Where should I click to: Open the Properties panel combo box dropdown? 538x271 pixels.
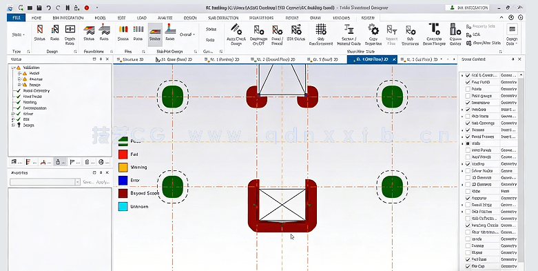(x=78, y=181)
